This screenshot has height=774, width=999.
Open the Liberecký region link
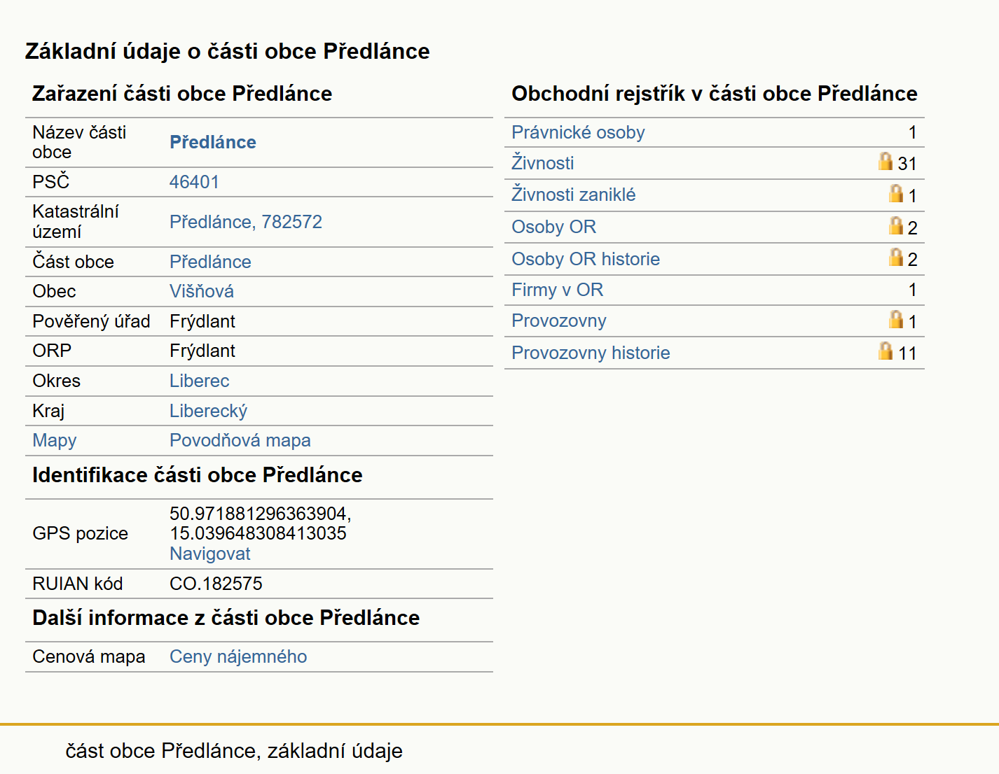208,411
